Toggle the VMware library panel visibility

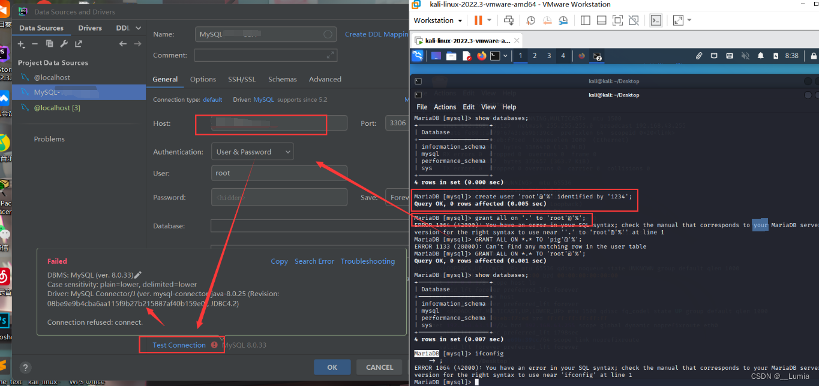[x=586, y=20]
